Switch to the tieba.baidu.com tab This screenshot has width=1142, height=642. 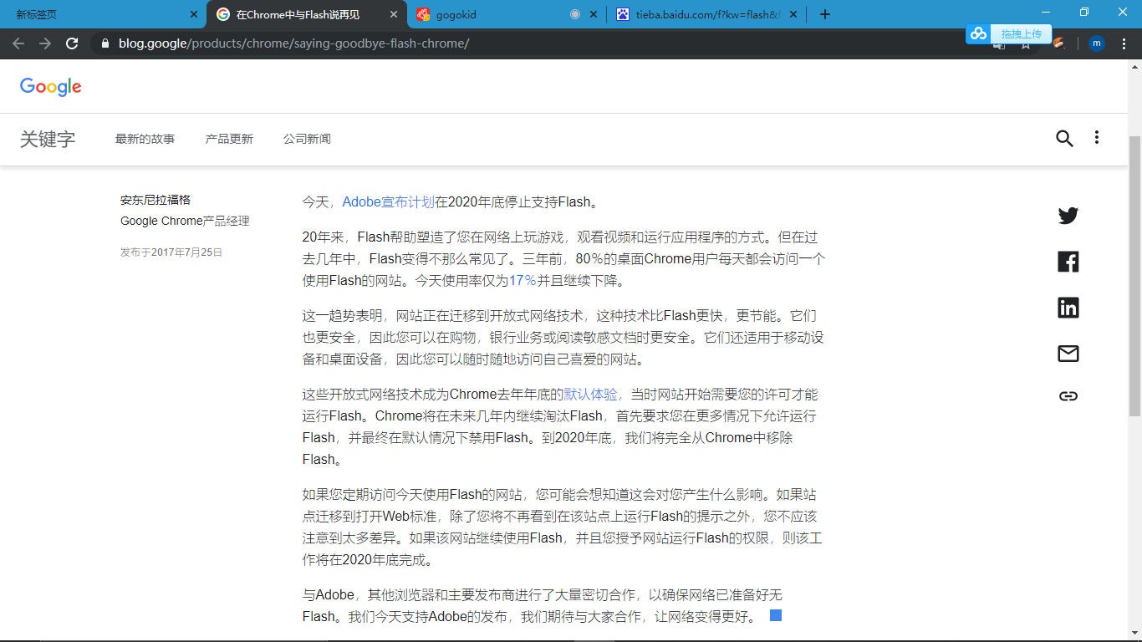tap(707, 14)
